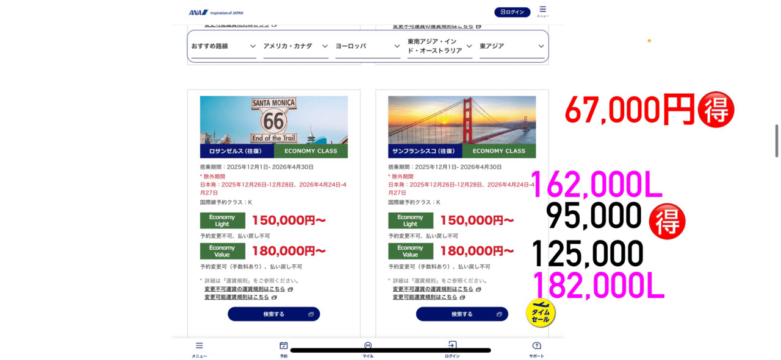Expand 東南アジア・インド・オーストラリア dropdown
781x360 pixels.
point(440,46)
